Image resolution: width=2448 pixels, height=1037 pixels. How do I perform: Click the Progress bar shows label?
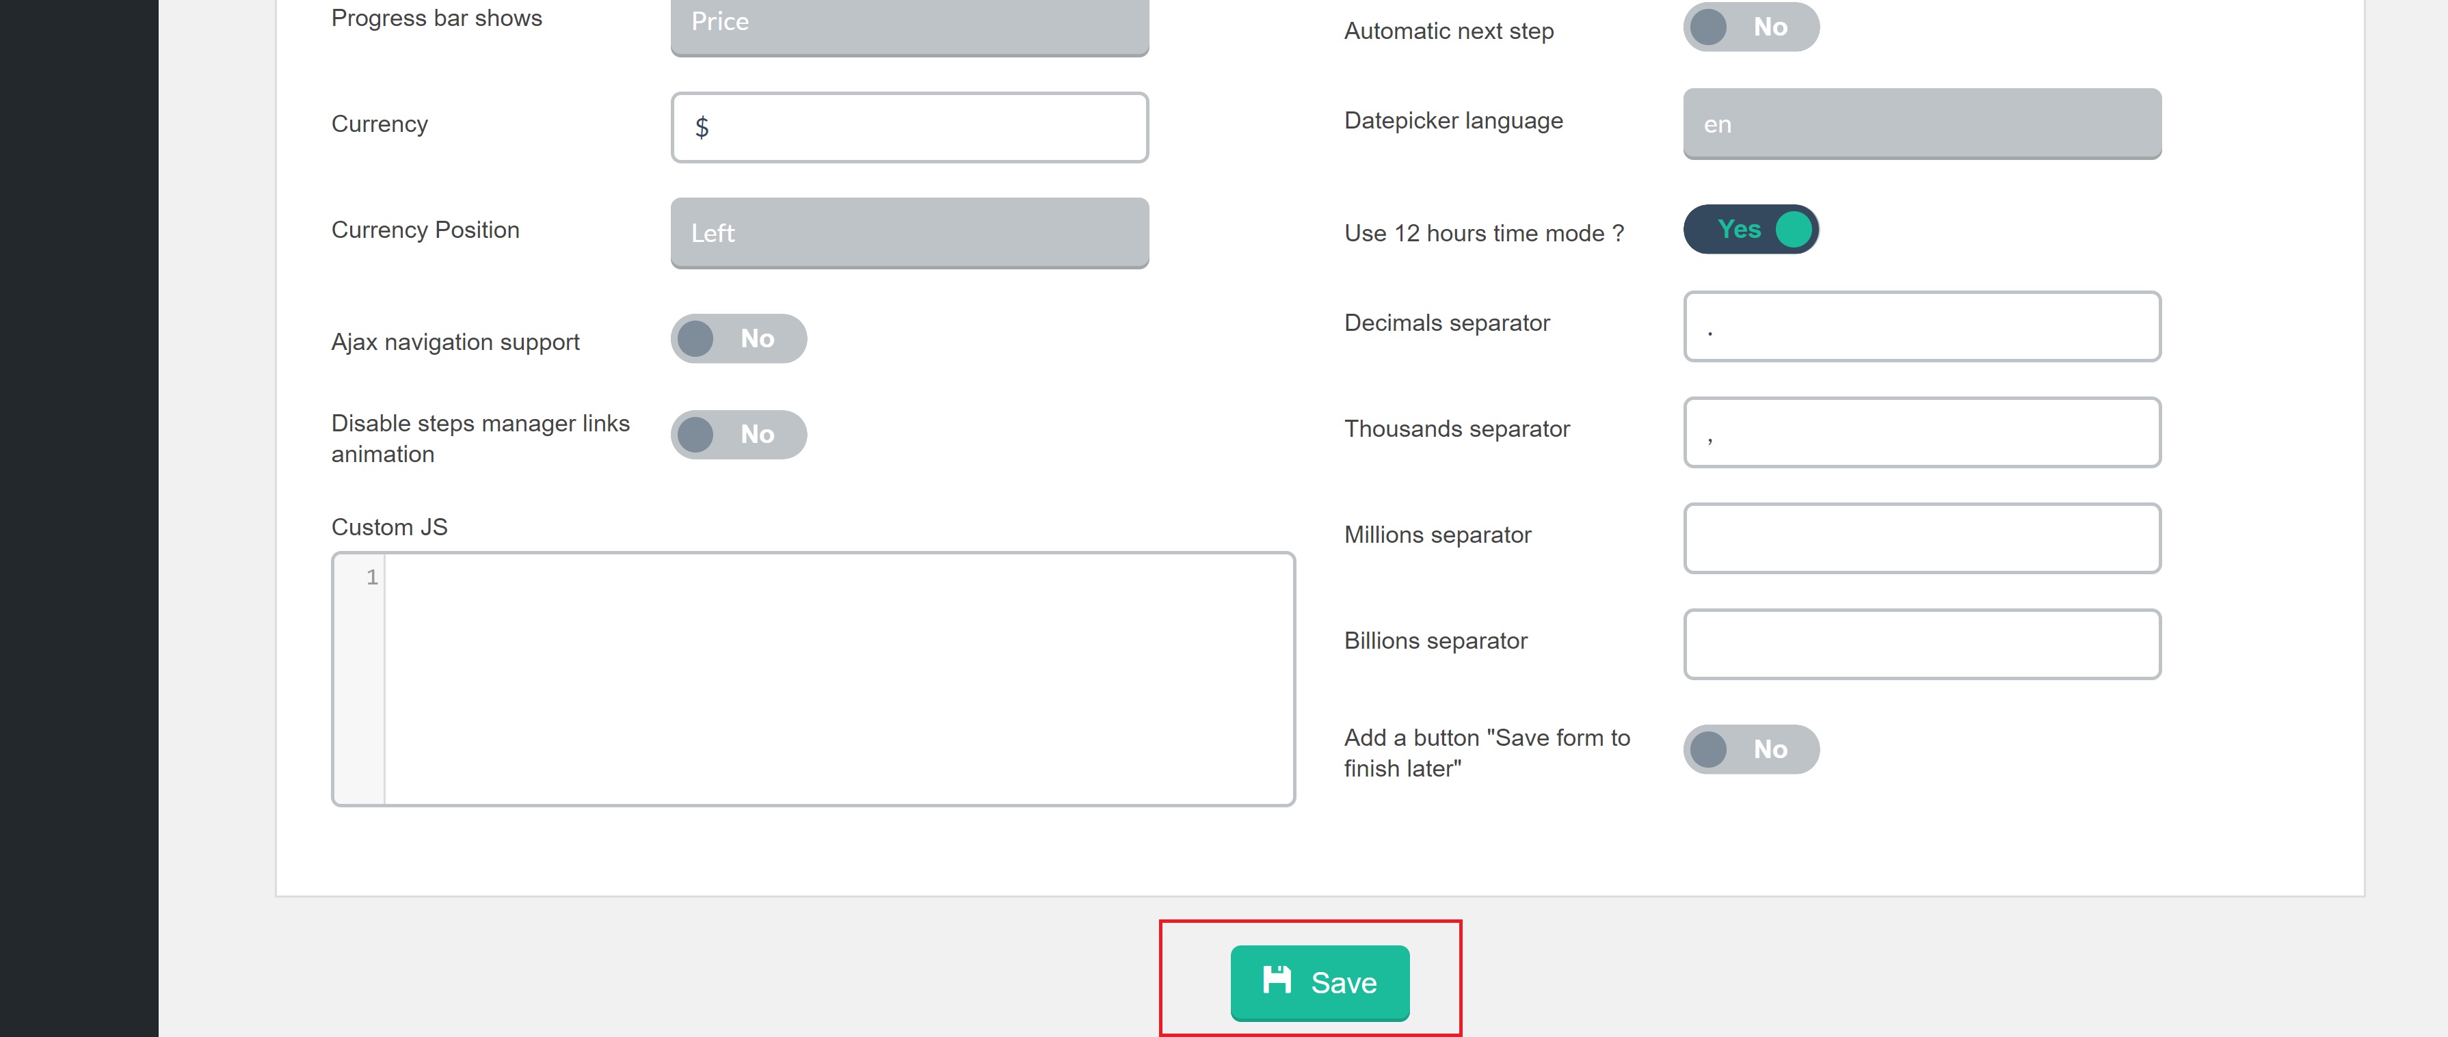point(437,18)
